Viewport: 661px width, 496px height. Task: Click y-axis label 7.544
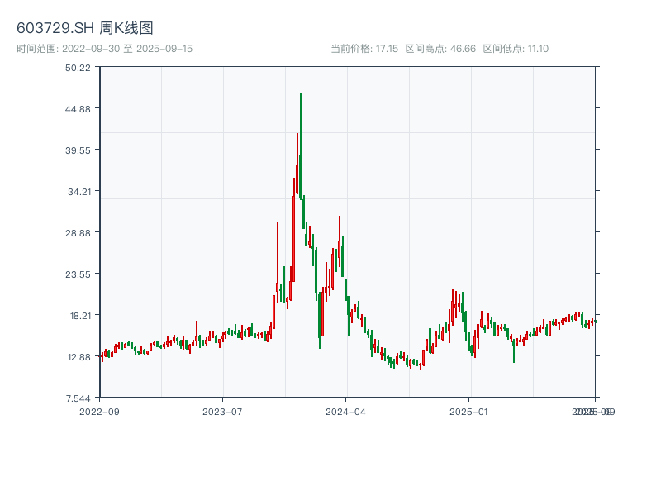(78, 398)
